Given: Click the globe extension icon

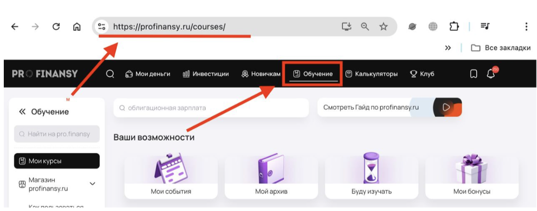Looking at the screenshot, I should tap(433, 26).
